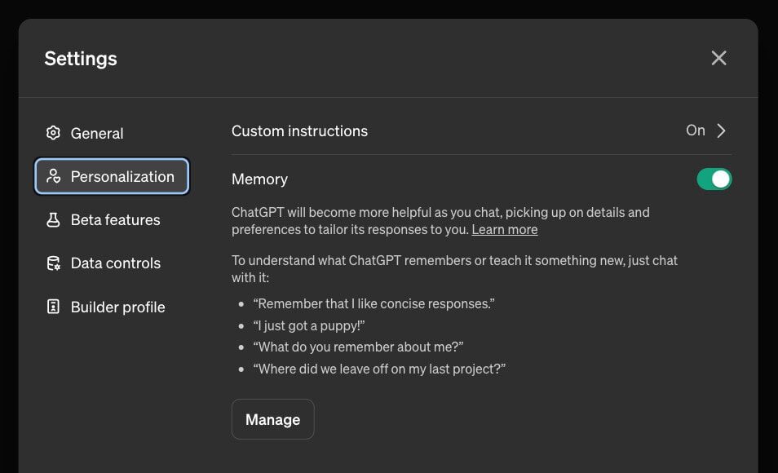
Task: Close the Settings dialog with the X
Action: [x=718, y=58]
